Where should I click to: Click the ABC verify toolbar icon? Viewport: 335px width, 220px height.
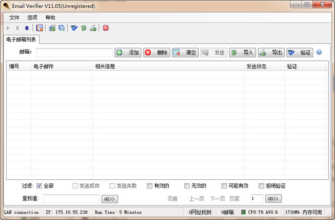[74, 28]
